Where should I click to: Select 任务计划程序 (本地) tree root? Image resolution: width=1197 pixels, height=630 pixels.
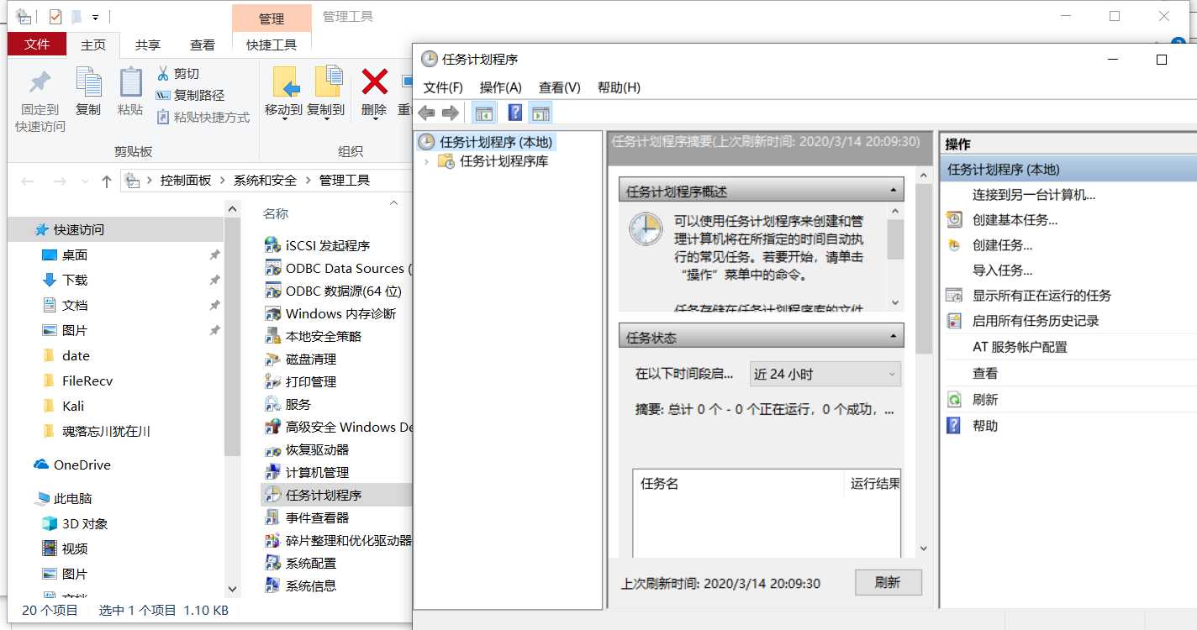click(x=496, y=142)
